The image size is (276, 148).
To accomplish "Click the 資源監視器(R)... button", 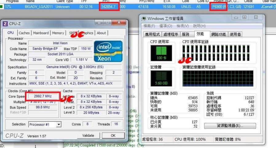I will (x=230, y=126).
